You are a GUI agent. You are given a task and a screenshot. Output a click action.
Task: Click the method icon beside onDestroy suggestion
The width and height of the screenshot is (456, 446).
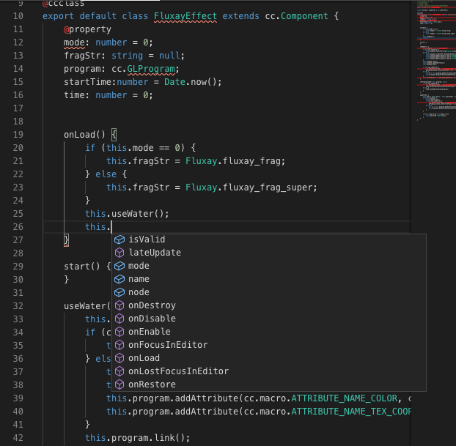(x=119, y=305)
